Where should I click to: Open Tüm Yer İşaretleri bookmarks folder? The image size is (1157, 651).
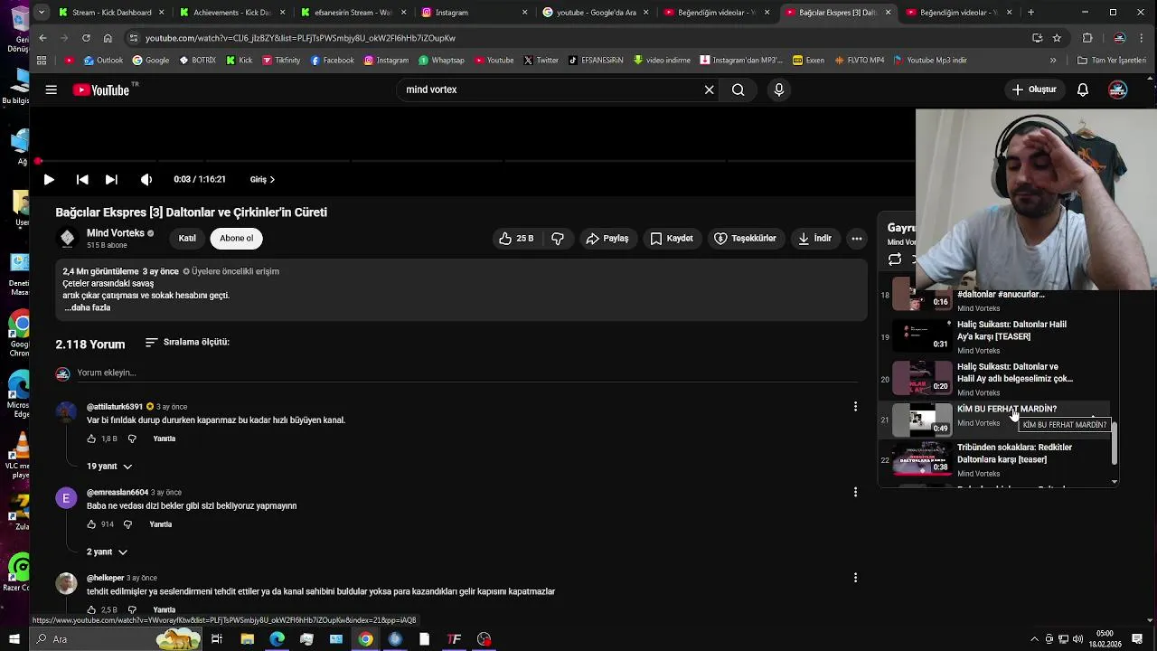click(x=1112, y=61)
